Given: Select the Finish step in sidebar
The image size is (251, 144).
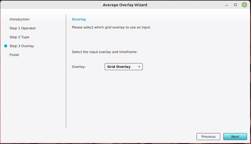Looking at the screenshot, I should click(x=14, y=55).
